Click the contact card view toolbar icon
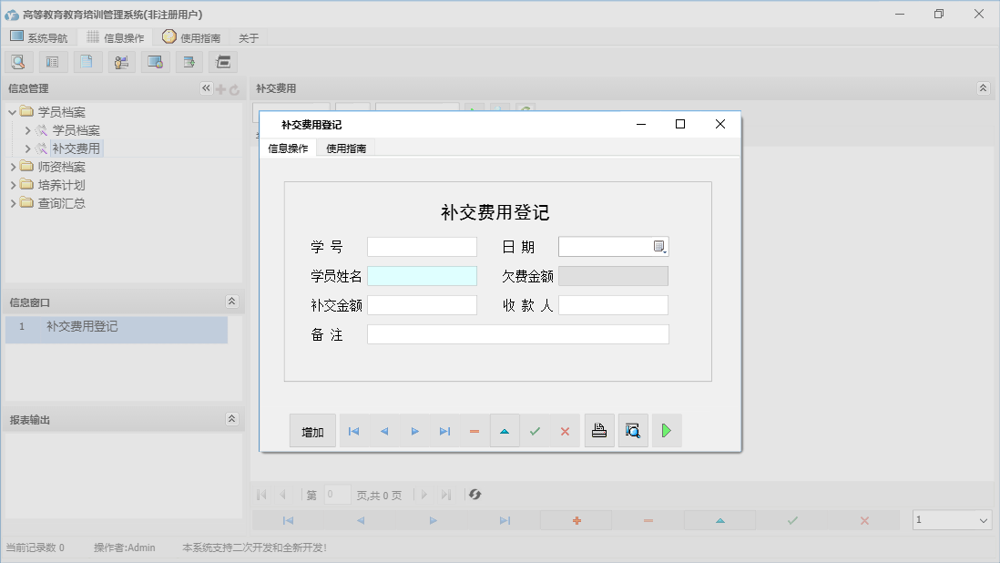This screenshot has width=1000, height=563. (52, 61)
